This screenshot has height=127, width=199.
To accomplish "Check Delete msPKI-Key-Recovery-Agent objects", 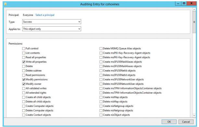I will [x=101, y=57].
